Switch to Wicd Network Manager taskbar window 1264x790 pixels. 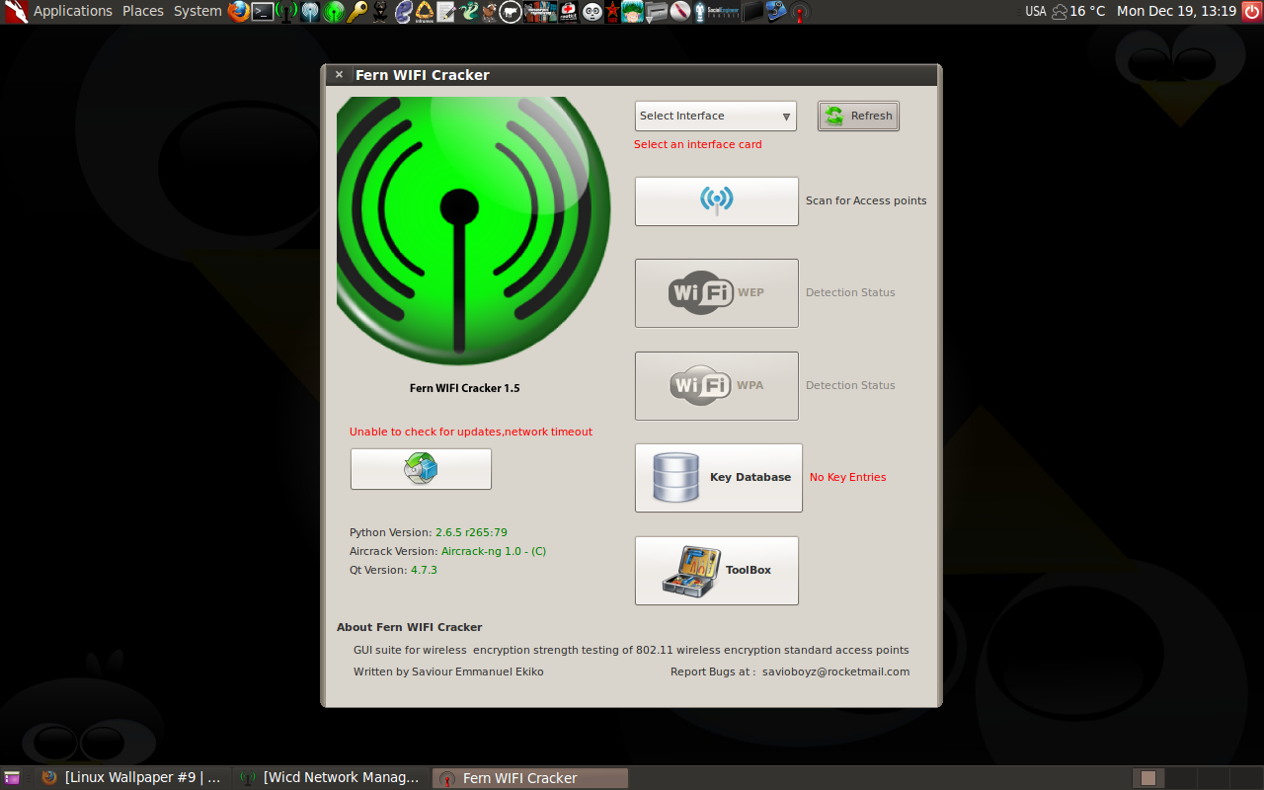tap(331, 778)
